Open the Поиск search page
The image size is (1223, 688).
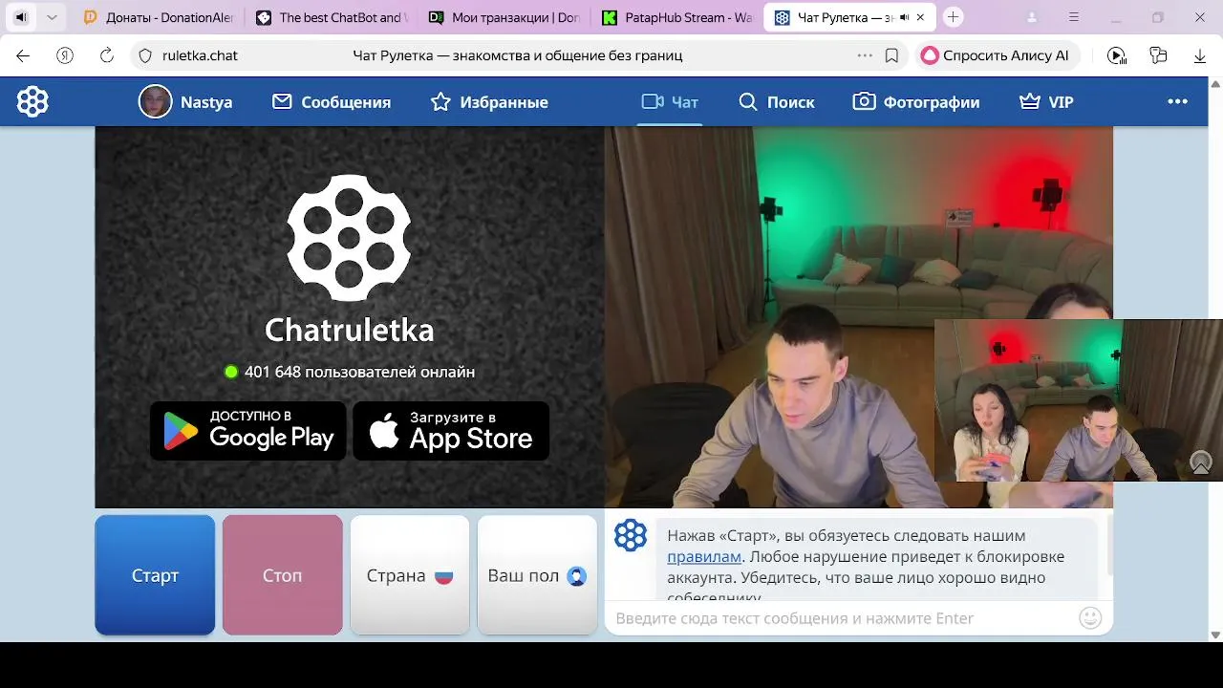tap(777, 102)
